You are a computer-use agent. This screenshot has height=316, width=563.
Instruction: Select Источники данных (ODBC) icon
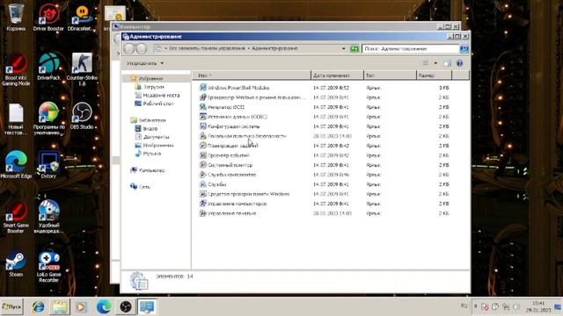click(203, 117)
